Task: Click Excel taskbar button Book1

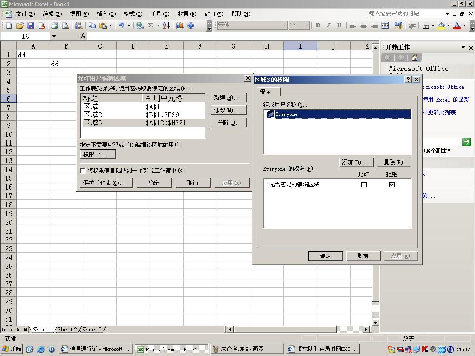Action: click(x=172, y=349)
